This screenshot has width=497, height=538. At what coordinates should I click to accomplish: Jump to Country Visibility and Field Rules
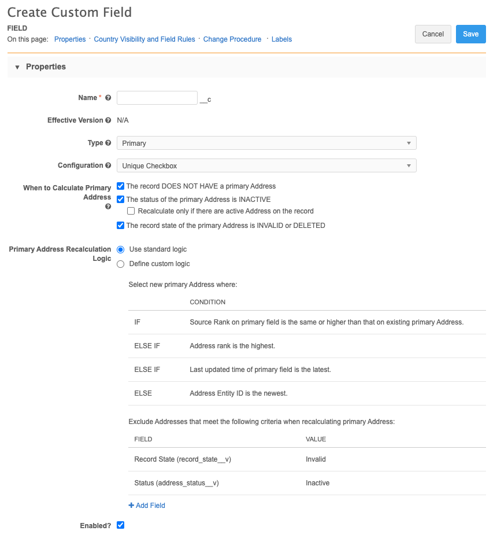(144, 39)
